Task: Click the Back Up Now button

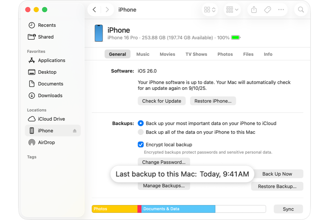Action: click(277, 174)
